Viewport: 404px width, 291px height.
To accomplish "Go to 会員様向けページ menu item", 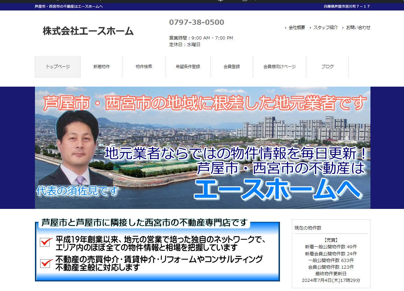I will click(280, 67).
